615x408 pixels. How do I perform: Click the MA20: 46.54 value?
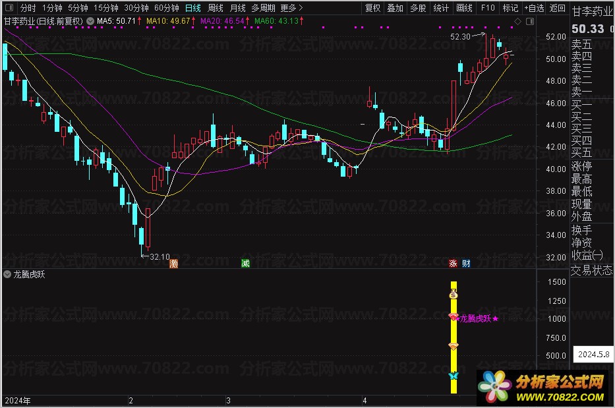(222, 21)
